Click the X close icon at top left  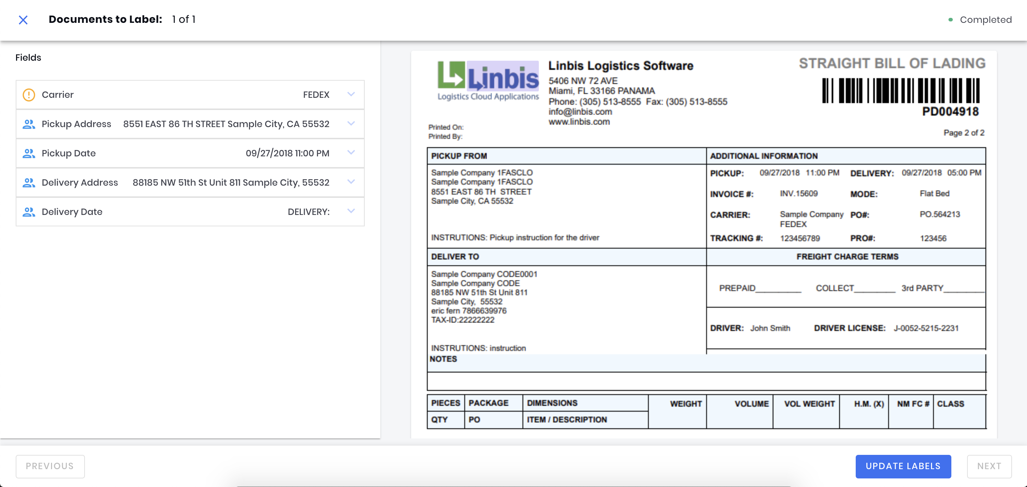click(x=23, y=20)
